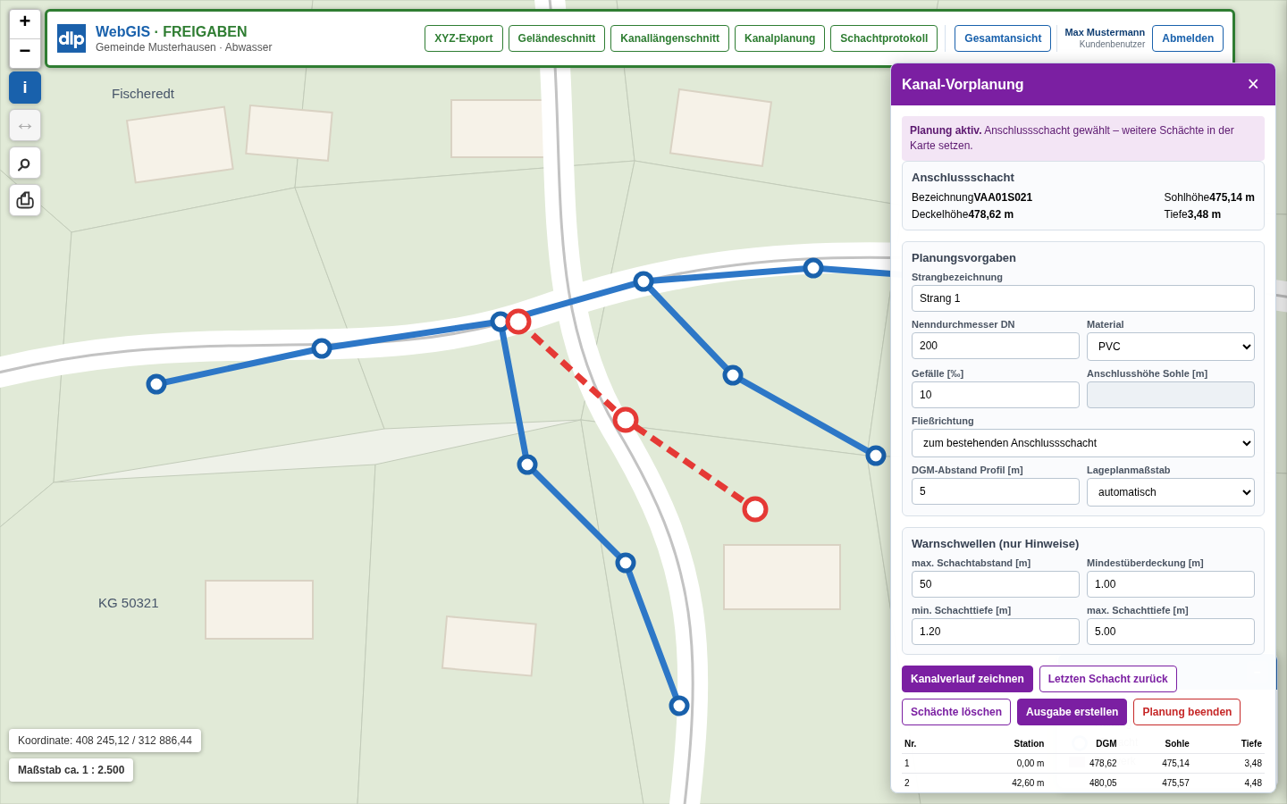Click the Maßstab ca. 1 : 2.500 label

click(71, 770)
